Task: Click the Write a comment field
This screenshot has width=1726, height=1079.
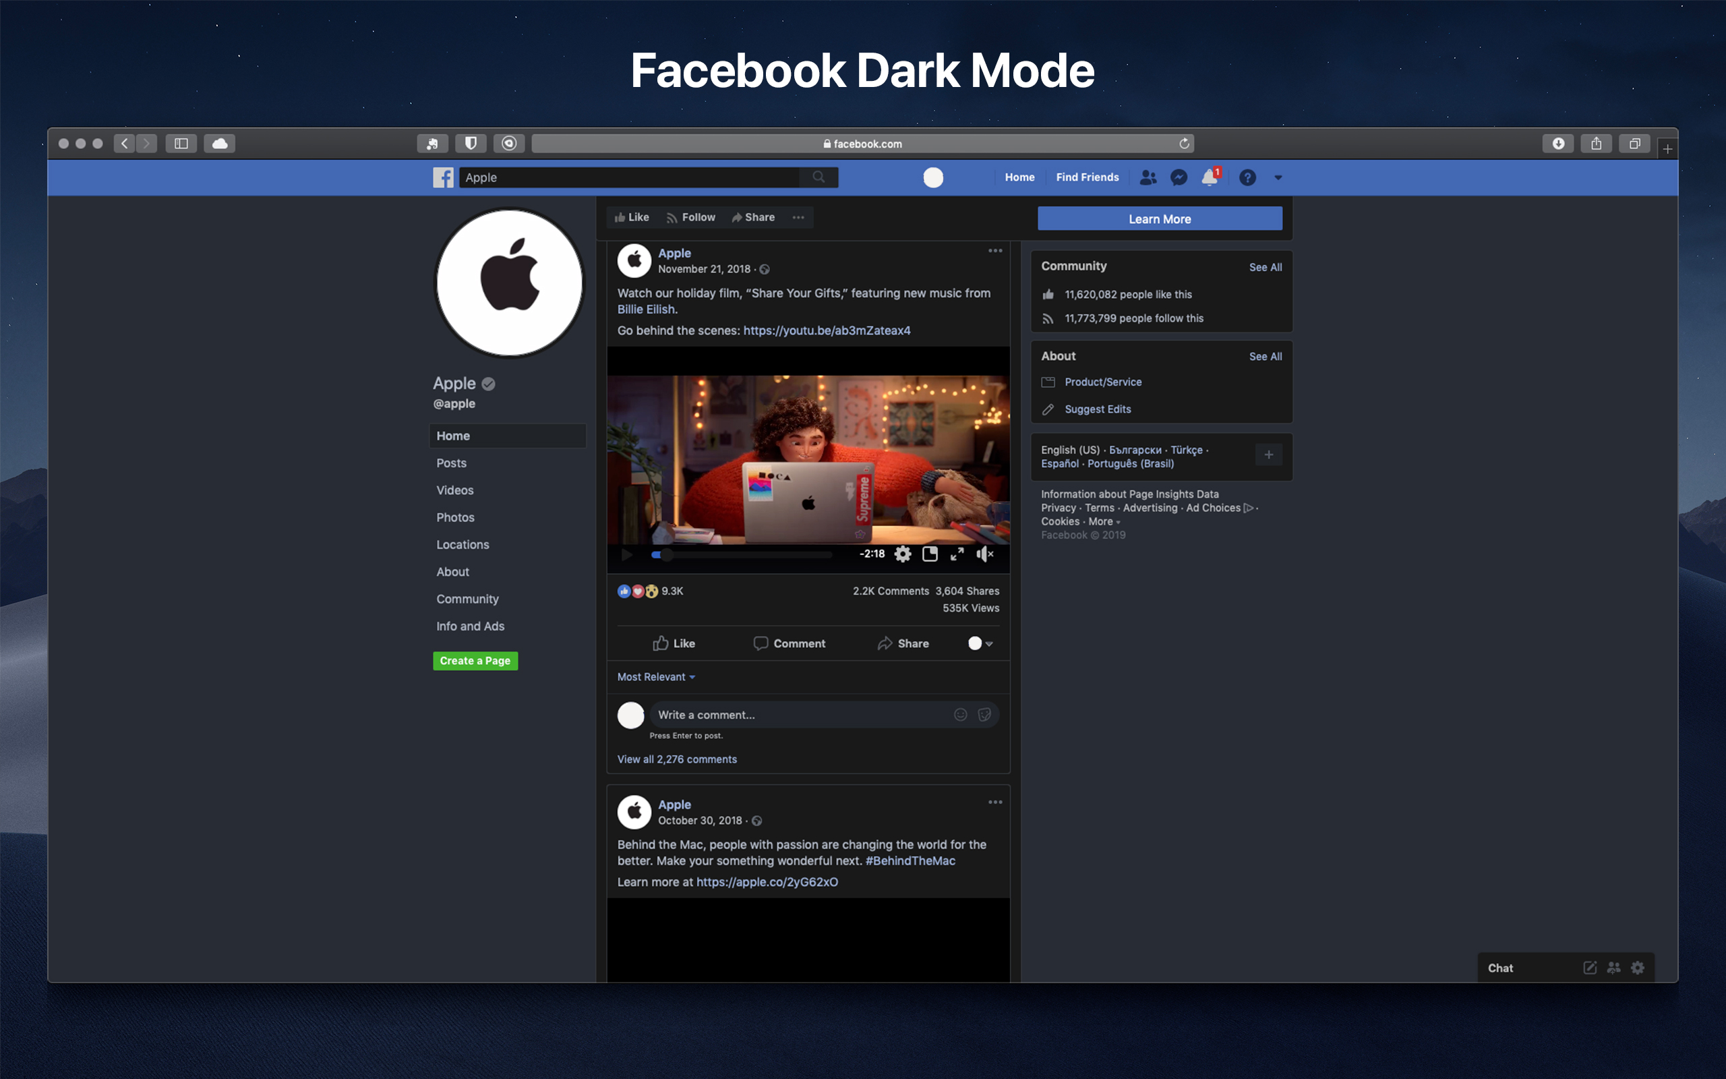Action: click(785, 714)
